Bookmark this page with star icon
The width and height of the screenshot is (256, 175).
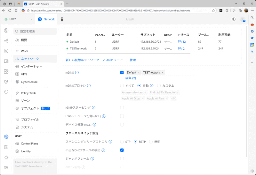[x=213, y=11]
